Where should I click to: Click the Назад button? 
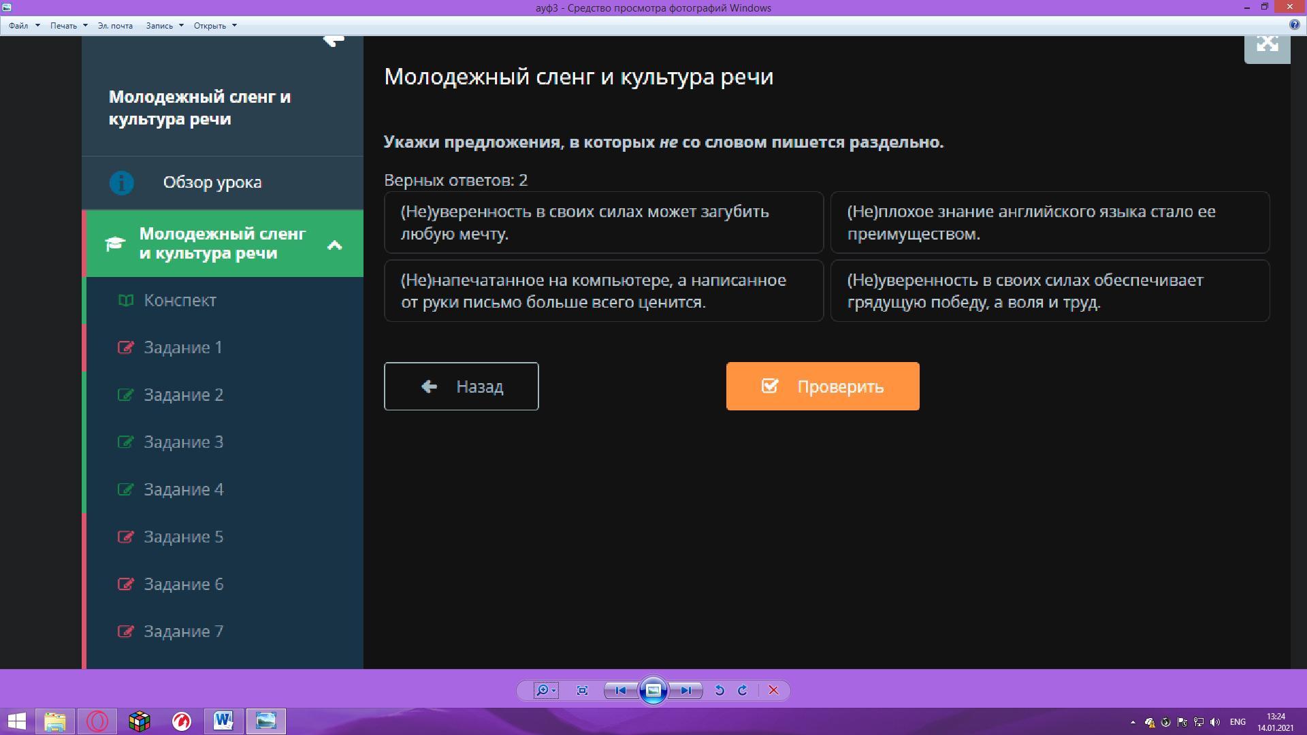pos(461,386)
